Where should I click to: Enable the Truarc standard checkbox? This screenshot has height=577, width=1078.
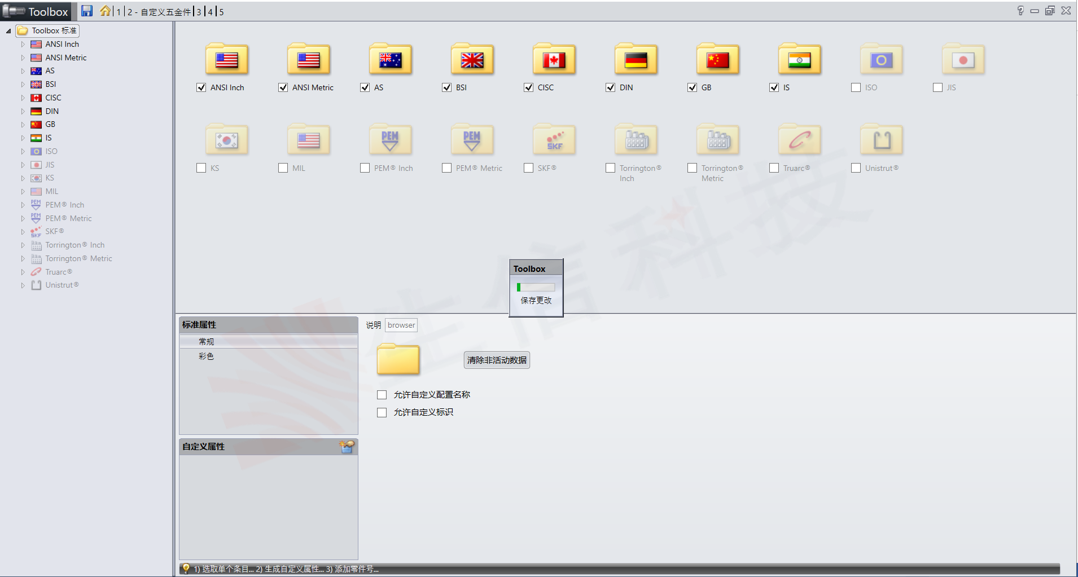[x=774, y=168]
